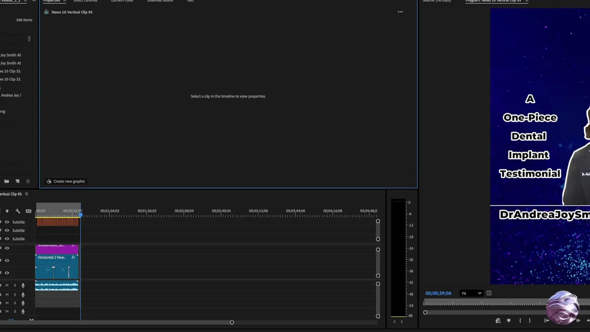590x332 pixels.
Task: Toggle eye on the middle Subtitle track
Action: pyautogui.click(x=7, y=231)
